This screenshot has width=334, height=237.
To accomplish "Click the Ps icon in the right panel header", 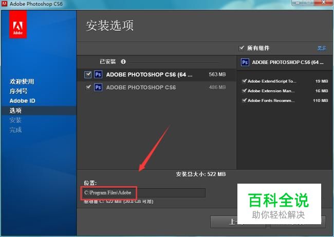I will click(x=245, y=63).
